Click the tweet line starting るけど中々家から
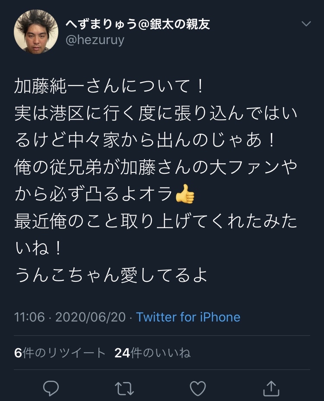This screenshot has height=401, width=324. click(x=145, y=140)
